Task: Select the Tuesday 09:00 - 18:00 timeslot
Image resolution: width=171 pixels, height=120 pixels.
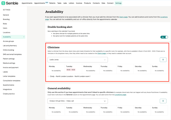Action: coord(71,70)
